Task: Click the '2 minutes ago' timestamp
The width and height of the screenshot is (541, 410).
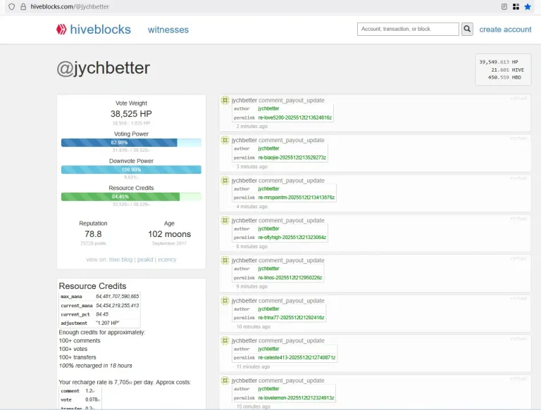Action: (x=252, y=127)
